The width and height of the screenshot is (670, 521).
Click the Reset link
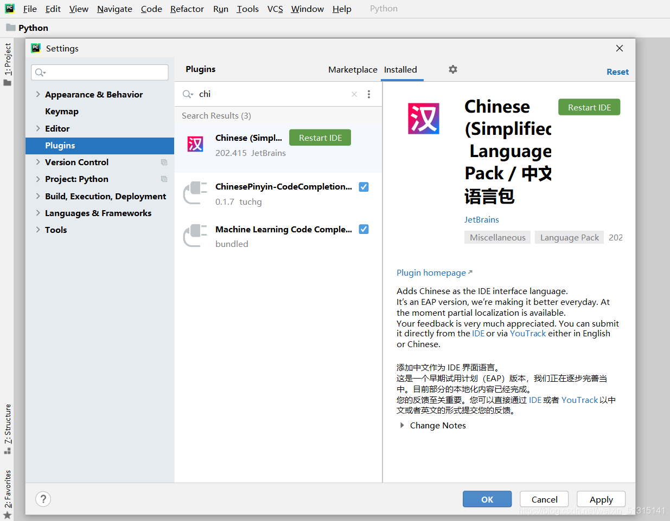point(617,71)
